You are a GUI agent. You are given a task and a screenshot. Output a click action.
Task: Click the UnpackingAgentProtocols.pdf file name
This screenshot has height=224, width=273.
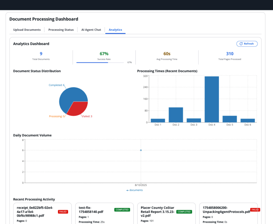226,210
